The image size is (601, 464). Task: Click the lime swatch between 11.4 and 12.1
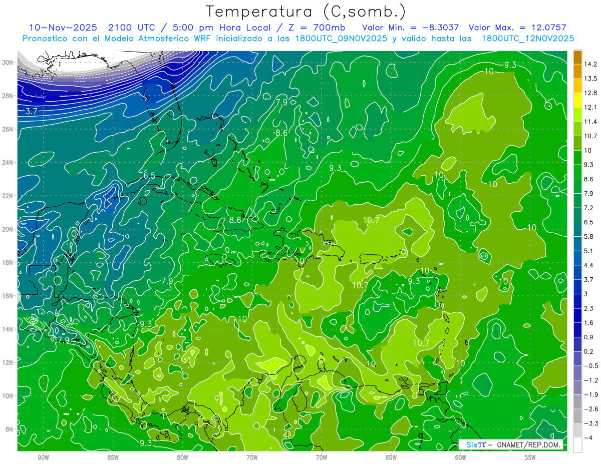click(x=577, y=114)
